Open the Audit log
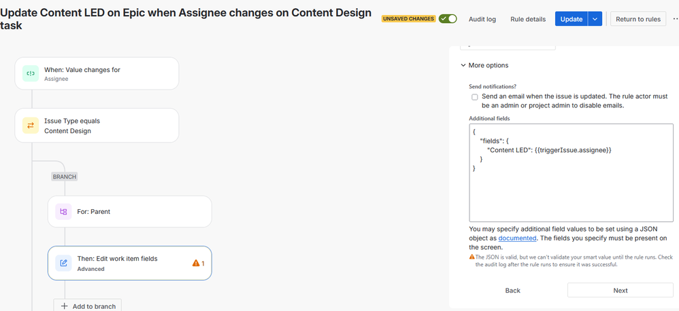The height and width of the screenshot is (311, 679). coord(482,19)
